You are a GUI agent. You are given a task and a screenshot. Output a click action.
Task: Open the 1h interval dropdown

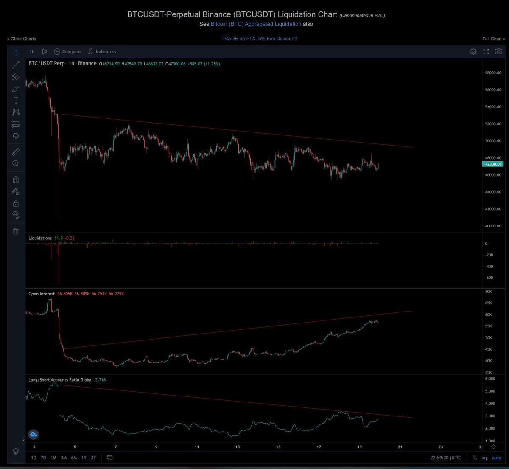point(32,51)
